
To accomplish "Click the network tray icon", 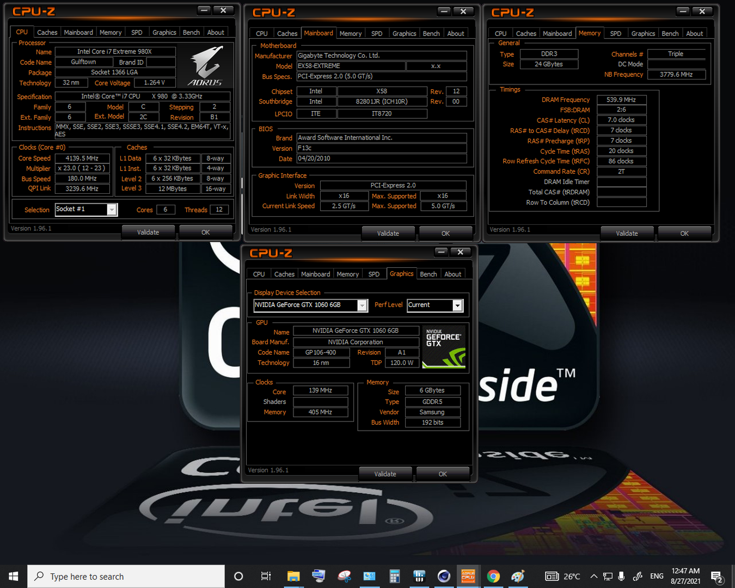I will pos(608,576).
